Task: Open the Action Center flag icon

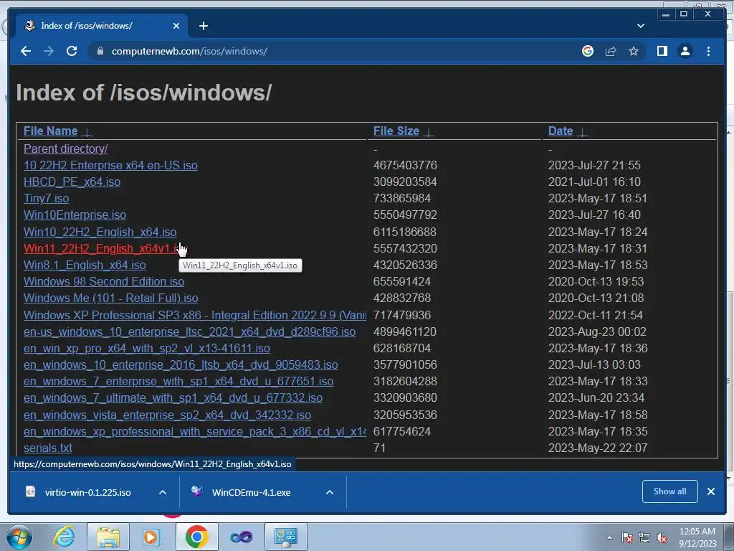Action: coord(627,537)
